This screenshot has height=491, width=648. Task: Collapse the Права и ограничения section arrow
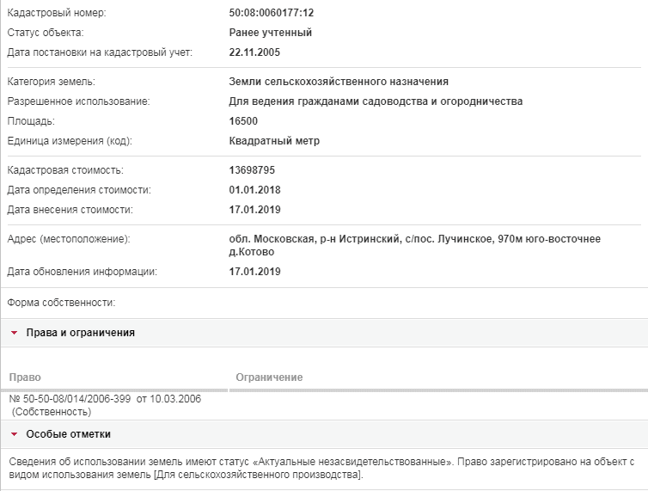tap(14, 333)
